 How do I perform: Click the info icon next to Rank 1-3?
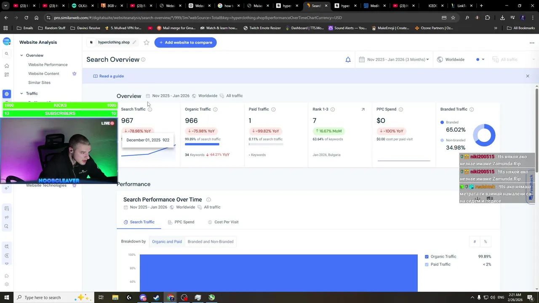pos(333,109)
